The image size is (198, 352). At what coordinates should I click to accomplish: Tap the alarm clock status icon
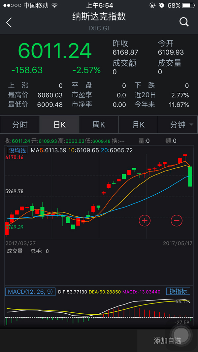click(x=162, y=6)
